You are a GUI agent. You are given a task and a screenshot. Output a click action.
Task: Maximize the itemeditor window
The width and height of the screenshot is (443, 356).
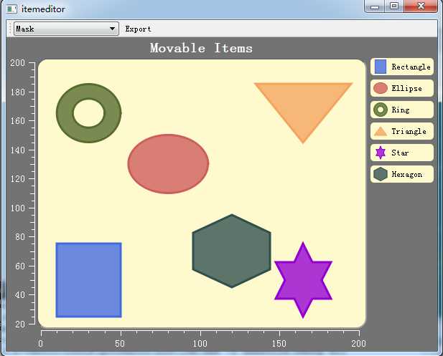394,6
